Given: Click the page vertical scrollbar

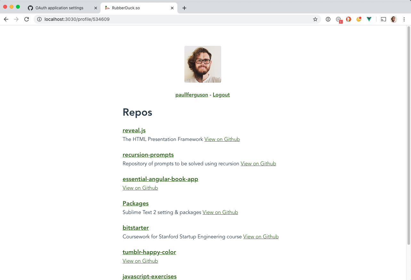Looking at the screenshot, I should (408, 136).
